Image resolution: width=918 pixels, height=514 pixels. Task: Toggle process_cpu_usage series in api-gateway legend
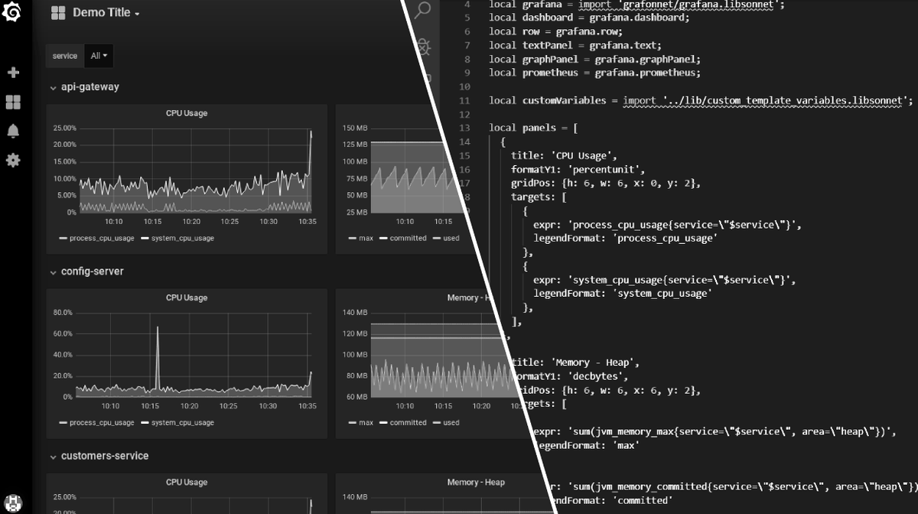(102, 238)
